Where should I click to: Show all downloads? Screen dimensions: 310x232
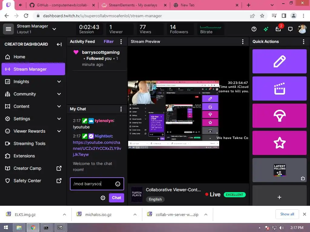point(287,214)
